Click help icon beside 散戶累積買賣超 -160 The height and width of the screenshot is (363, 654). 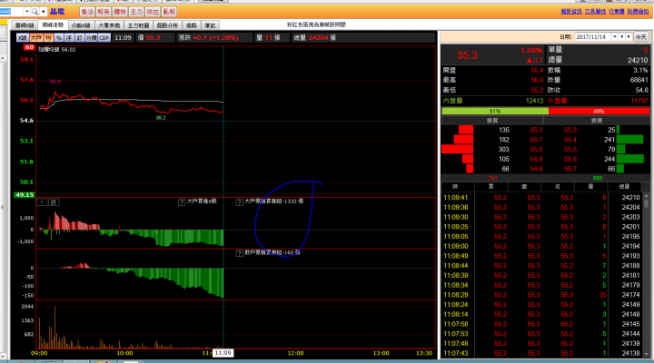click(x=240, y=253)
